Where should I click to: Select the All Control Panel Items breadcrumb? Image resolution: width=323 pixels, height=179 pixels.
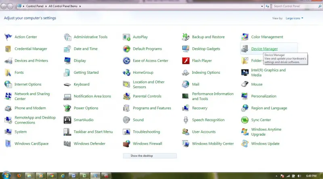(x=63, y=6)
